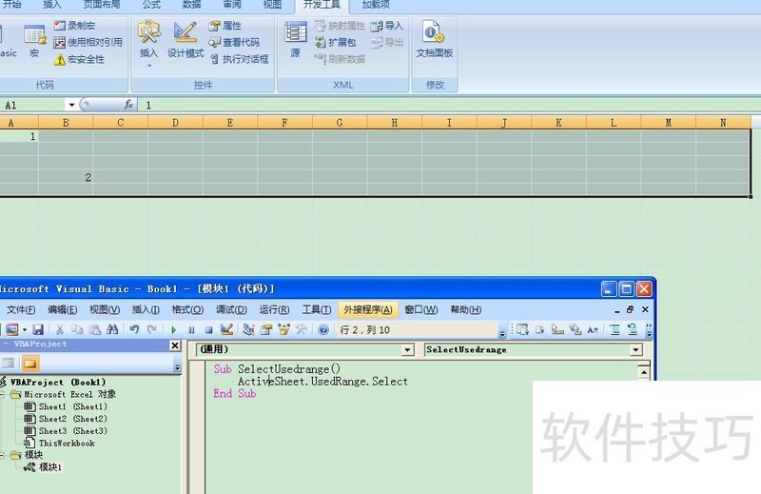Image resolution: width=761 pixels, height=494 pixels.
Task: Click the Break (pause) icon
Action: pos(191,330)
